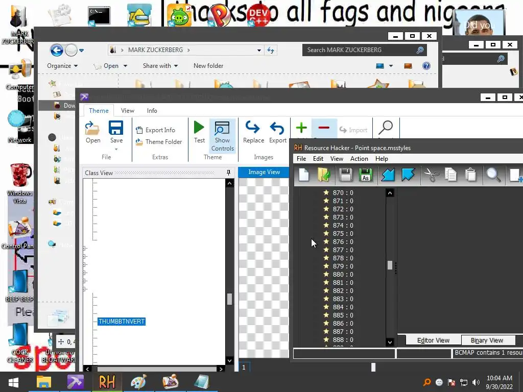Open Edit menu in Resource Hacker
Screen dimensions: 523x392
pos(318,159)
